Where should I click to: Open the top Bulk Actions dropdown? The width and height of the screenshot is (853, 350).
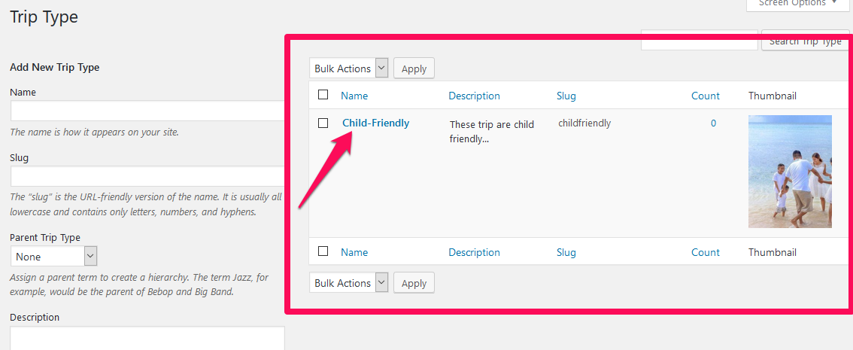[x=349, y=68]
